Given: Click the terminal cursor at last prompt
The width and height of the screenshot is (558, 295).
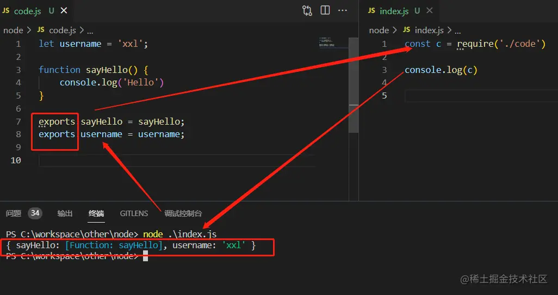Looking at the screenshot, I should [x=145, y=256].
